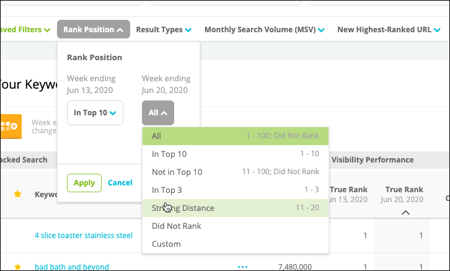Click Visibility Performance column group header
Image resolution: width=450 pixels, height=271 pixels.
pyautogui.click(x=373, y=160)
